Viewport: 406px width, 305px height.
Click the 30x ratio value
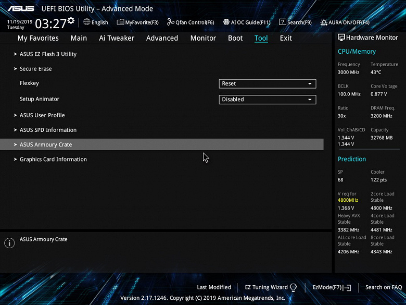pyautogui.click(x=341, y=116)
